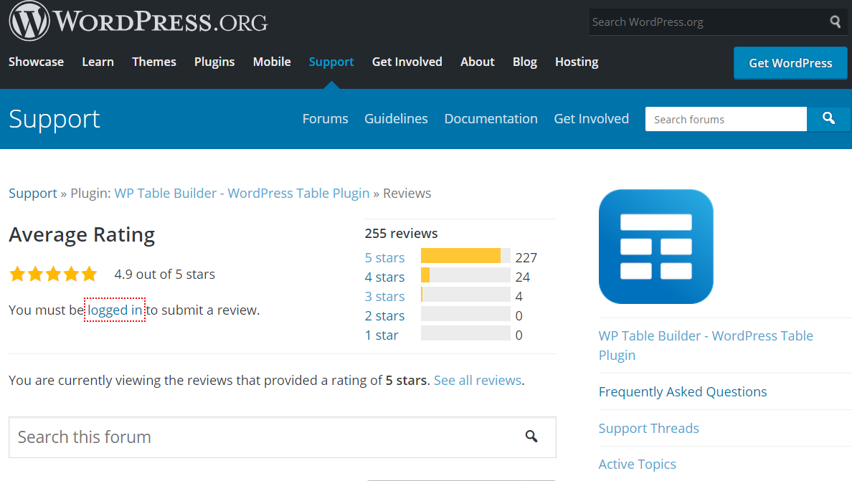The width and height of the screenshot is (852, 481).
Task: Open Forums in the support bar
Action: [326, 119]
